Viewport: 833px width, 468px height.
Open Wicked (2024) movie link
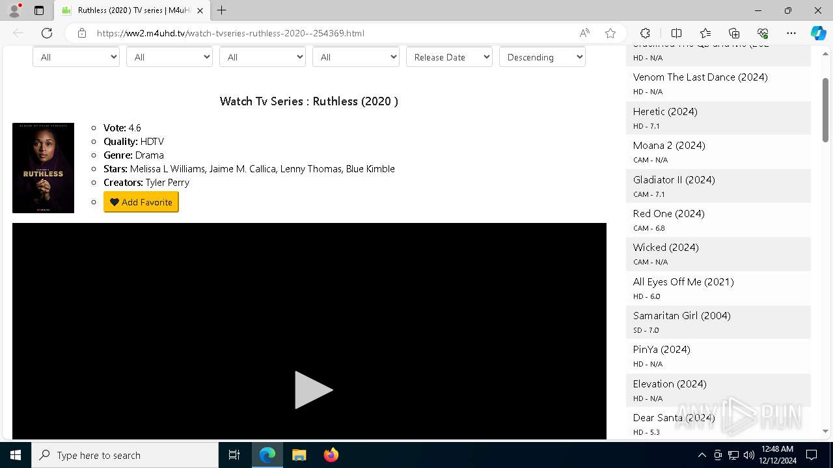click(x=666, y=247)
